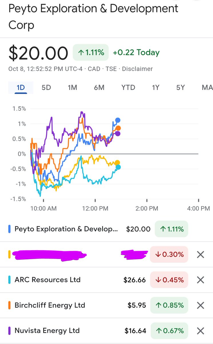
Task: Click the 2:00 PM axis label
Action: tap(147, 208)
